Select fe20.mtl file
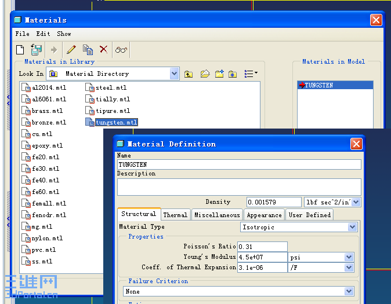 pos(41,157)
